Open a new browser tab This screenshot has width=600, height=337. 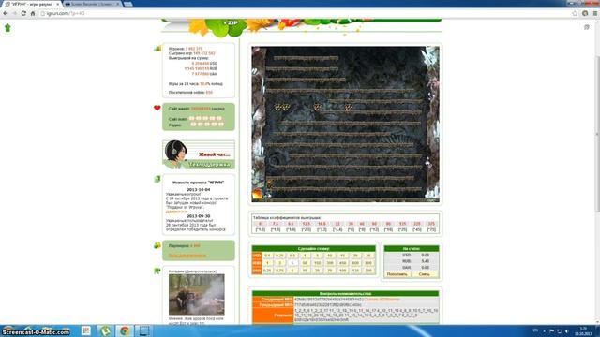coord(128,4)
